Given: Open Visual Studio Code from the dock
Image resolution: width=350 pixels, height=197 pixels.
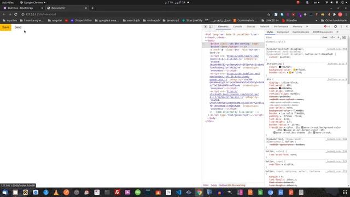Looking at the screenshot, I should click(178, 192).
